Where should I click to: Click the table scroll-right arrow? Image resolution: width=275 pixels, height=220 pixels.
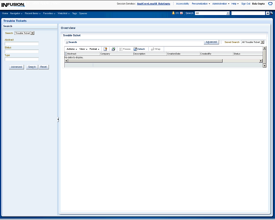click(x=261, y=61)
